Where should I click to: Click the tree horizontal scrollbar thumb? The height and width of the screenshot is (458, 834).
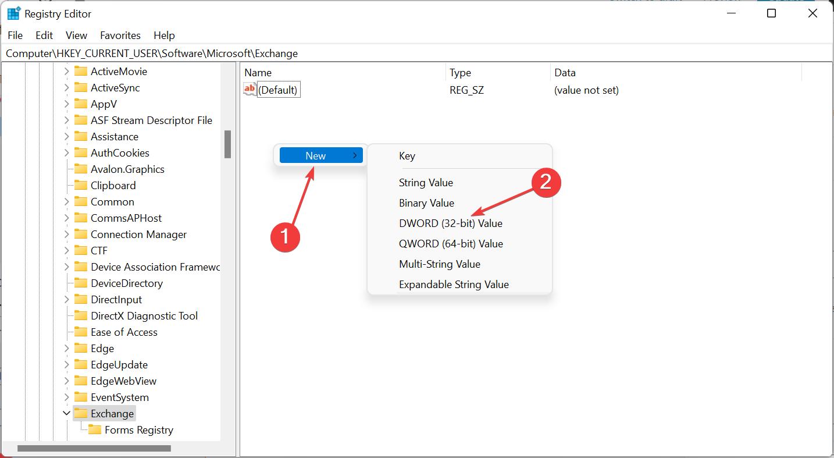[94, 449]
